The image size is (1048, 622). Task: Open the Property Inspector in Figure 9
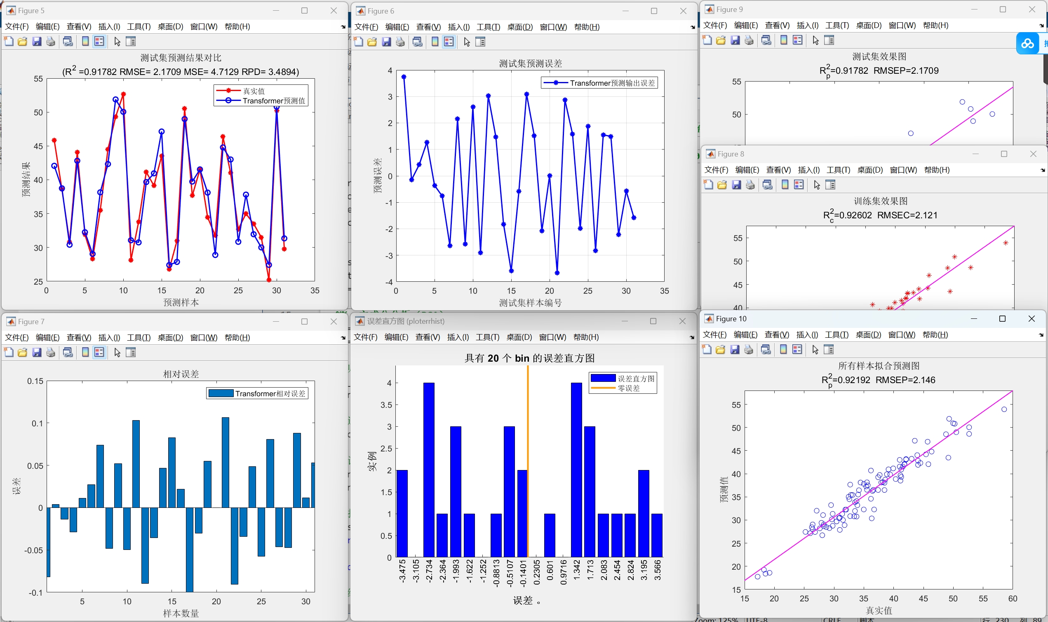pyautogui.click(x=829, y=40)
